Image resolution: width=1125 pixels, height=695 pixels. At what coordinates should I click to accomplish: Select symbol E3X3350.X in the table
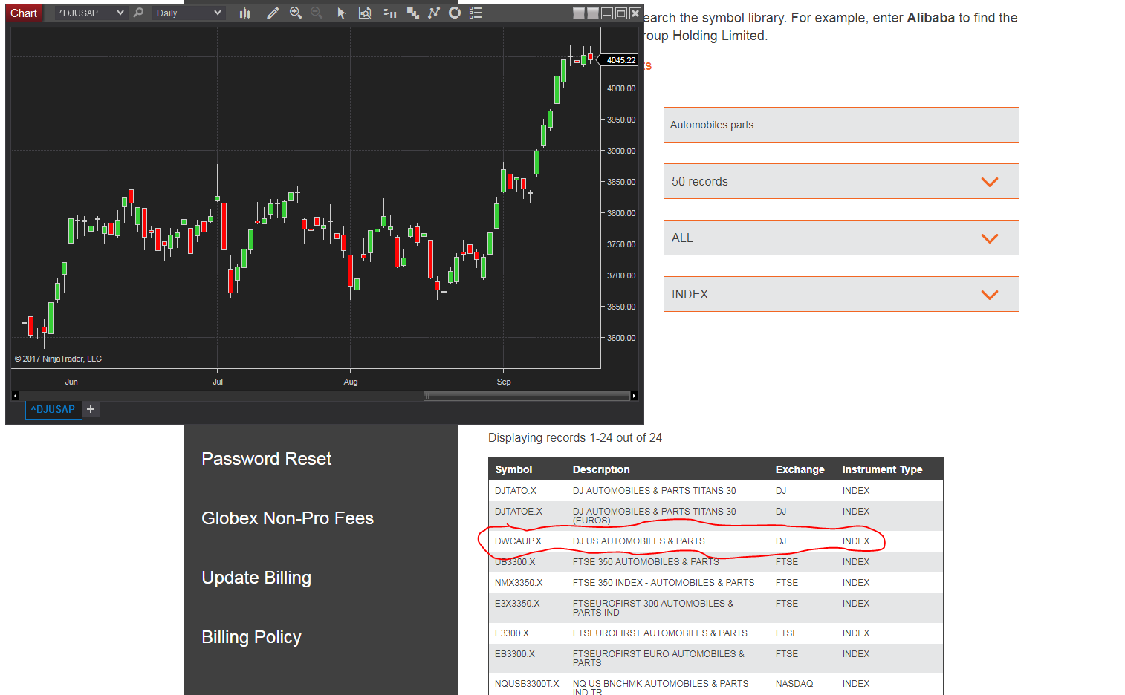(x=517, y=604)
